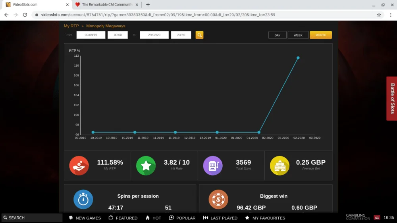Screen dimensions: 397x223
Task: Open the Battle of Slots side tab
Action: pos(392,99)
